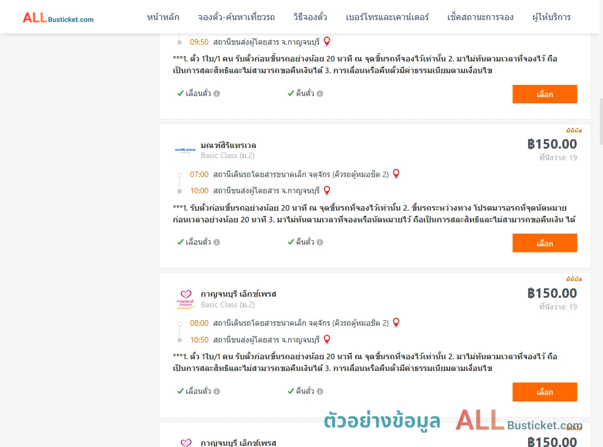Click info icon next to เลื่อนตั๋ว in 09:50 trip
Viewport: 603px width, 447px height.
click(x=217, y=93)
